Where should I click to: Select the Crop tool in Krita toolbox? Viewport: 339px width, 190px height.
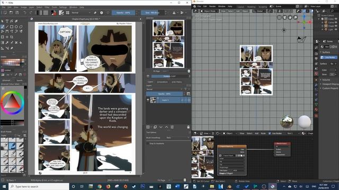pyautogui.click(x=12, y=37)
